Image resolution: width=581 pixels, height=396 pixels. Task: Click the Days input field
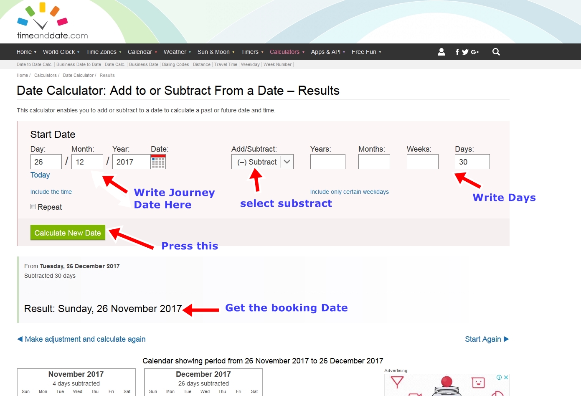pyautogui.click(x=472, y=162)
